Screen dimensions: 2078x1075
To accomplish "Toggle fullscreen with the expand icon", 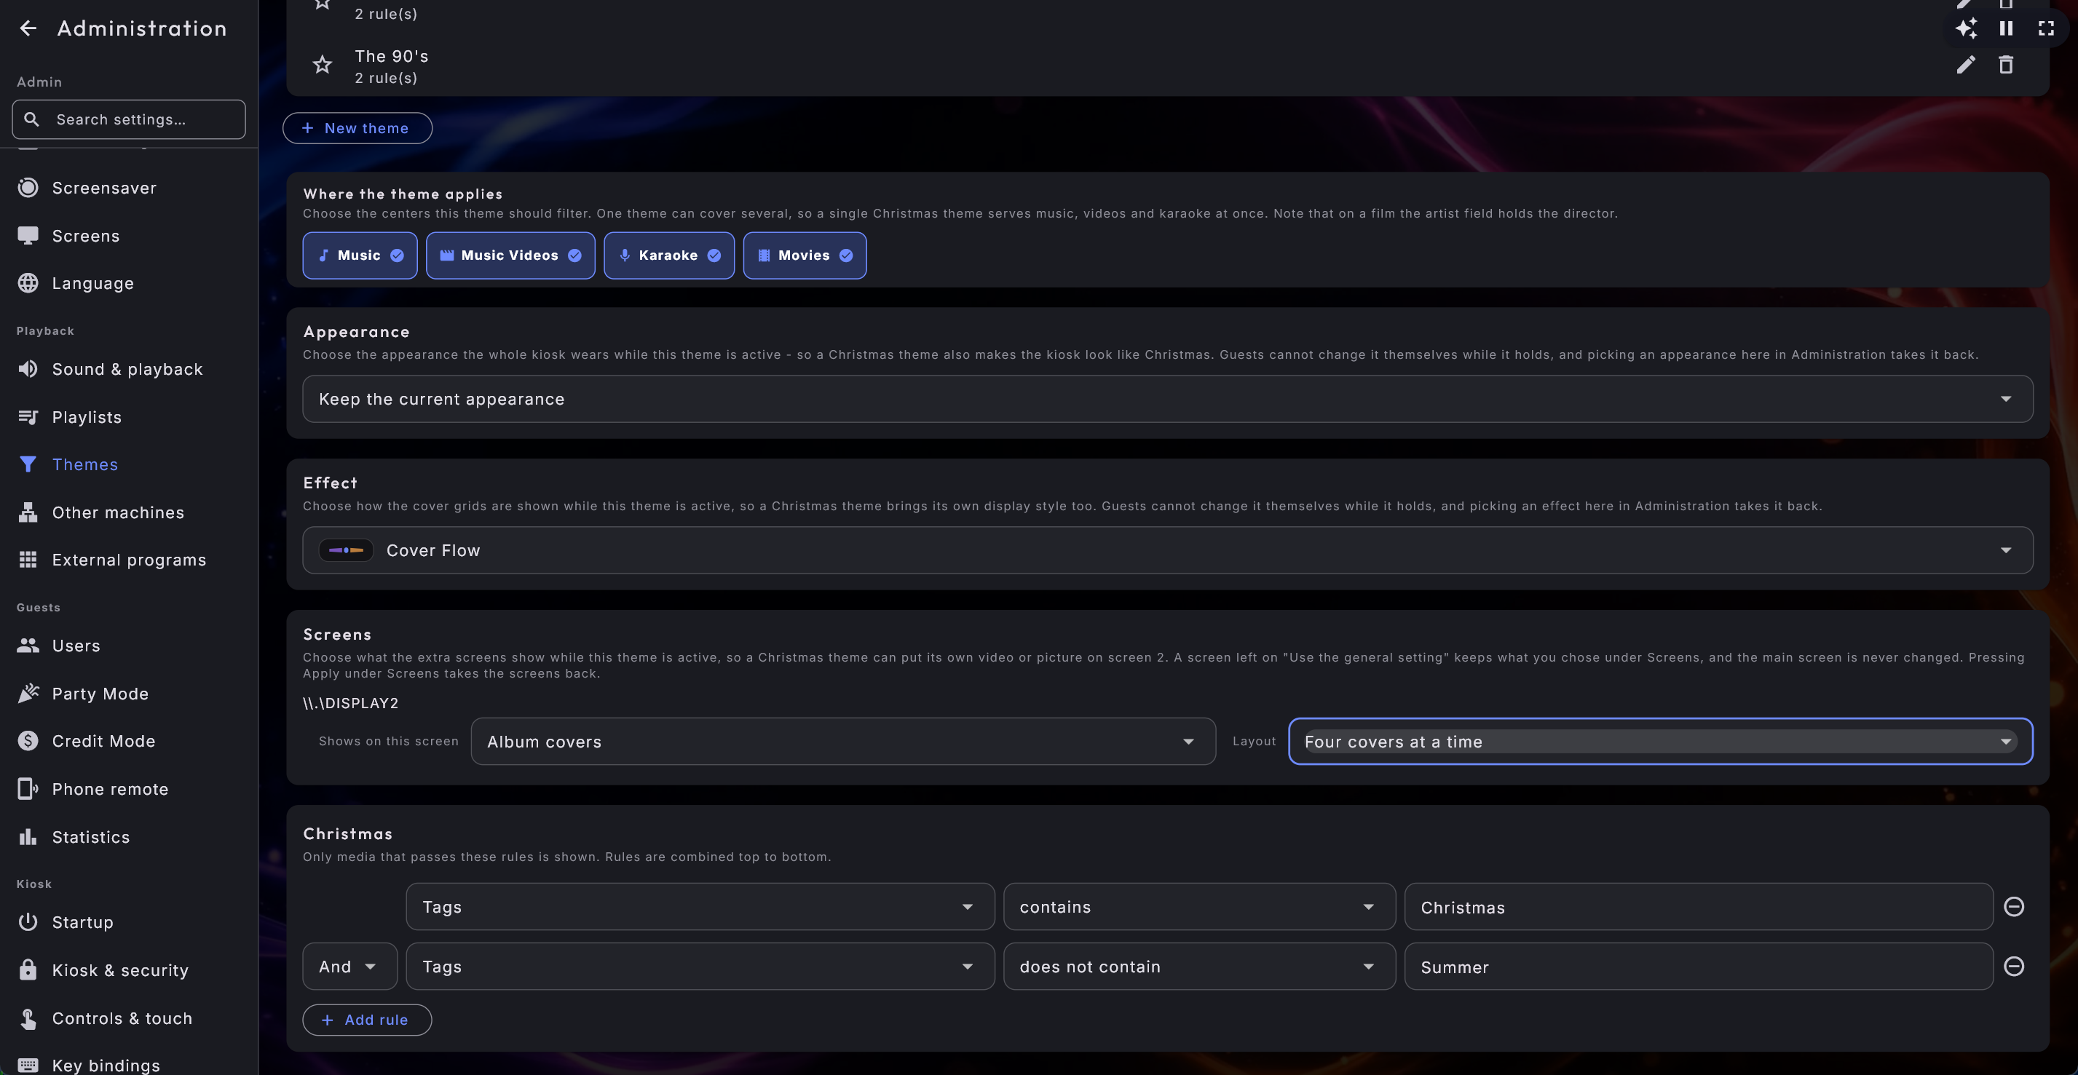I will point(2046,28).
